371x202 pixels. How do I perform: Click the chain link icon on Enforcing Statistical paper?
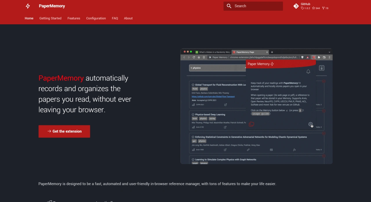pyautogui.click(x=248, y=150)
